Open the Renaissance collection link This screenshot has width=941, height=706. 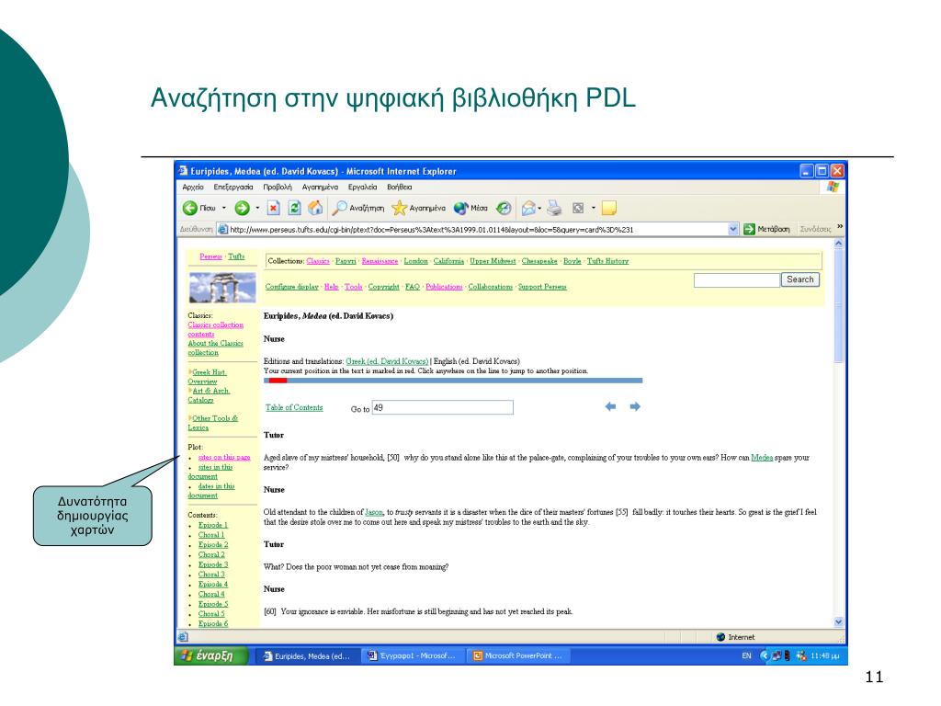point(380,261)
